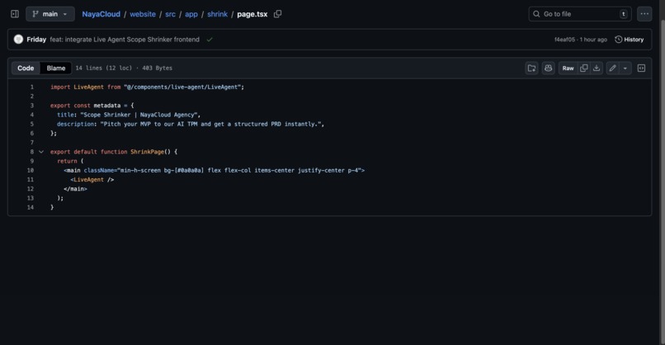Select line number 10
This screenshot has width=665, height=345.
click(x=31, y=171)
